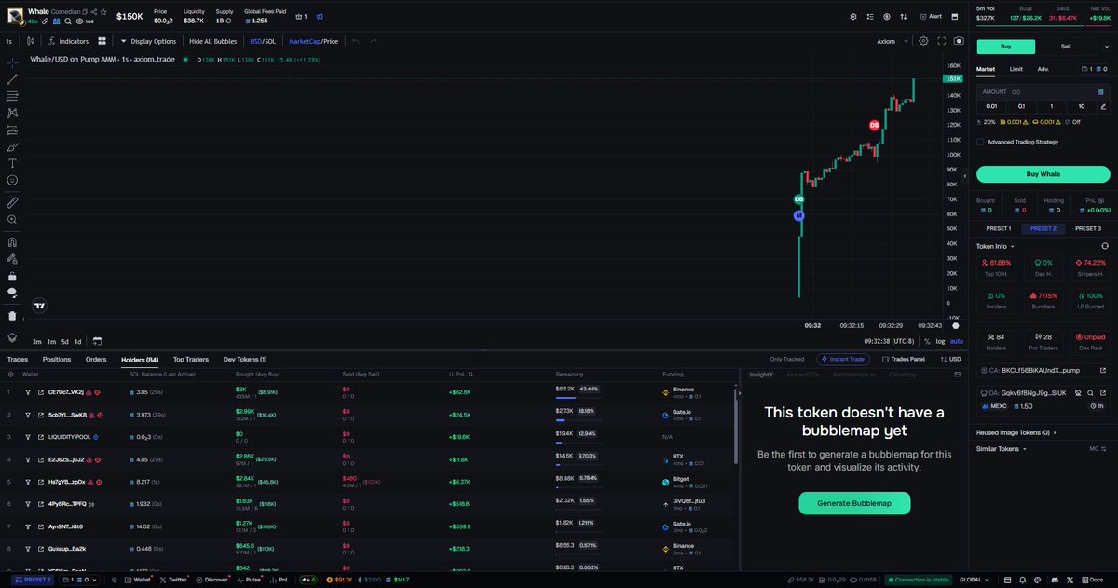Expand the Reused Image Tokens section
Image resolution: width=1118 pixels, height=588 pixels.
coord(1016,432)
